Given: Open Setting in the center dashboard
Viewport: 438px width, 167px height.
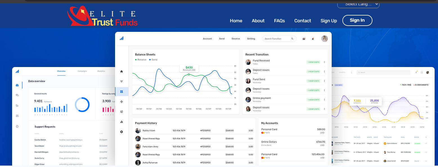Looking at the screenshot, I should [251, 39].
